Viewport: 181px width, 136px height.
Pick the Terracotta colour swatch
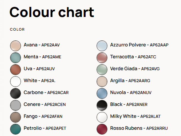pyautogui.click(x=102, y=57)
